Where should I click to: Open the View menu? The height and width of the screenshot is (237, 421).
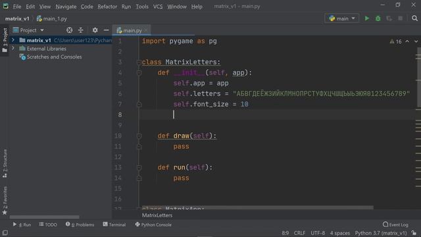[45, 7]
